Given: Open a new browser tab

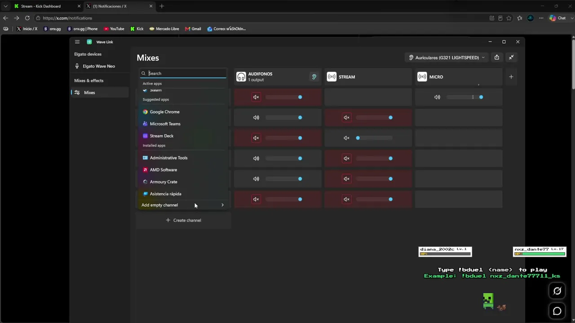Looking at the screenshot, I should tap(162, 6).
